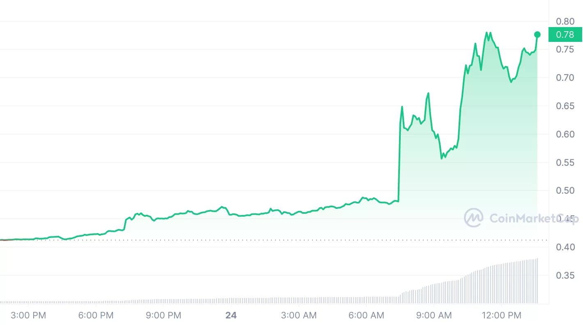Click the 0.50 price axis label
The height and width of the screenshot is (325, 583).
coord(565,190)
